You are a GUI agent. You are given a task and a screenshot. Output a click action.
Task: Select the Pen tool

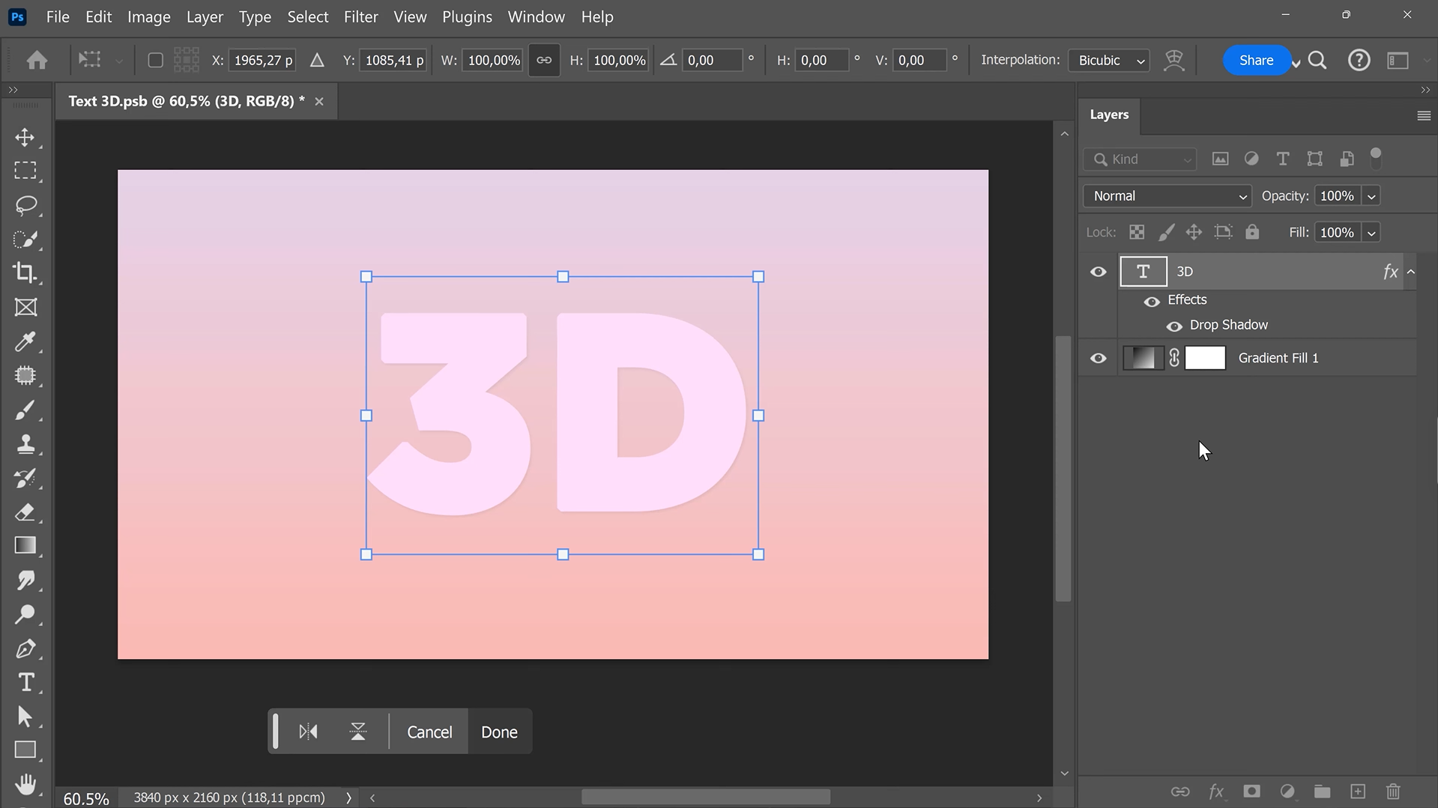pyautogui.click(x=25, y=648)
